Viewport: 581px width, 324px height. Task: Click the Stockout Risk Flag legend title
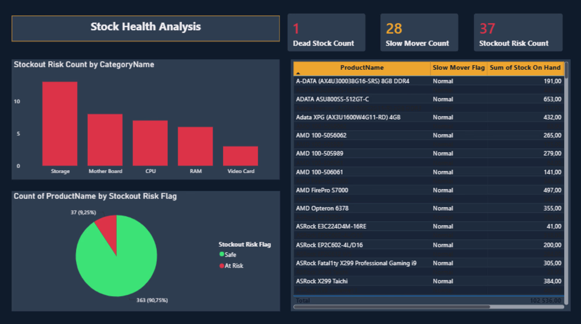(x=245, y=244)
